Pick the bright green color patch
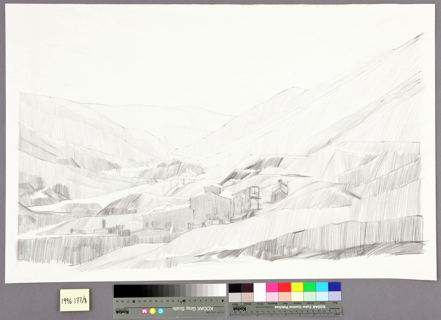 pos(310,287)
